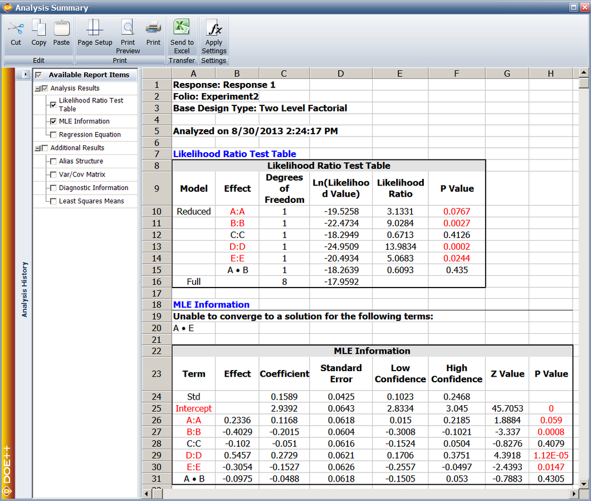Expand the Analysis History side panel arrow
This screenshot has height=501, width=591.
click(x=25, y=74)
